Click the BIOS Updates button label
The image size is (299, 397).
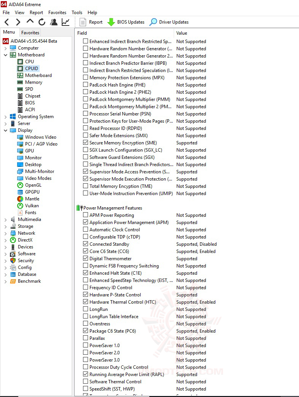[x=131, y=22]
